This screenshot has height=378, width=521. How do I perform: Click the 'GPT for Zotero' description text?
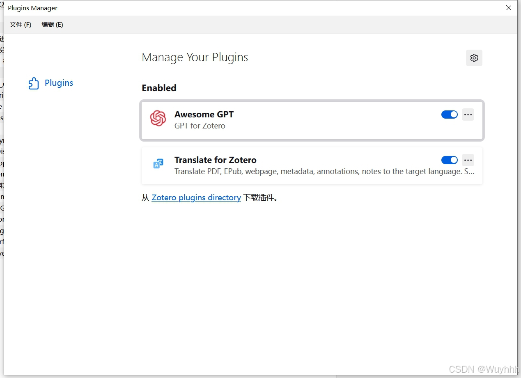[x=200, y=126]
